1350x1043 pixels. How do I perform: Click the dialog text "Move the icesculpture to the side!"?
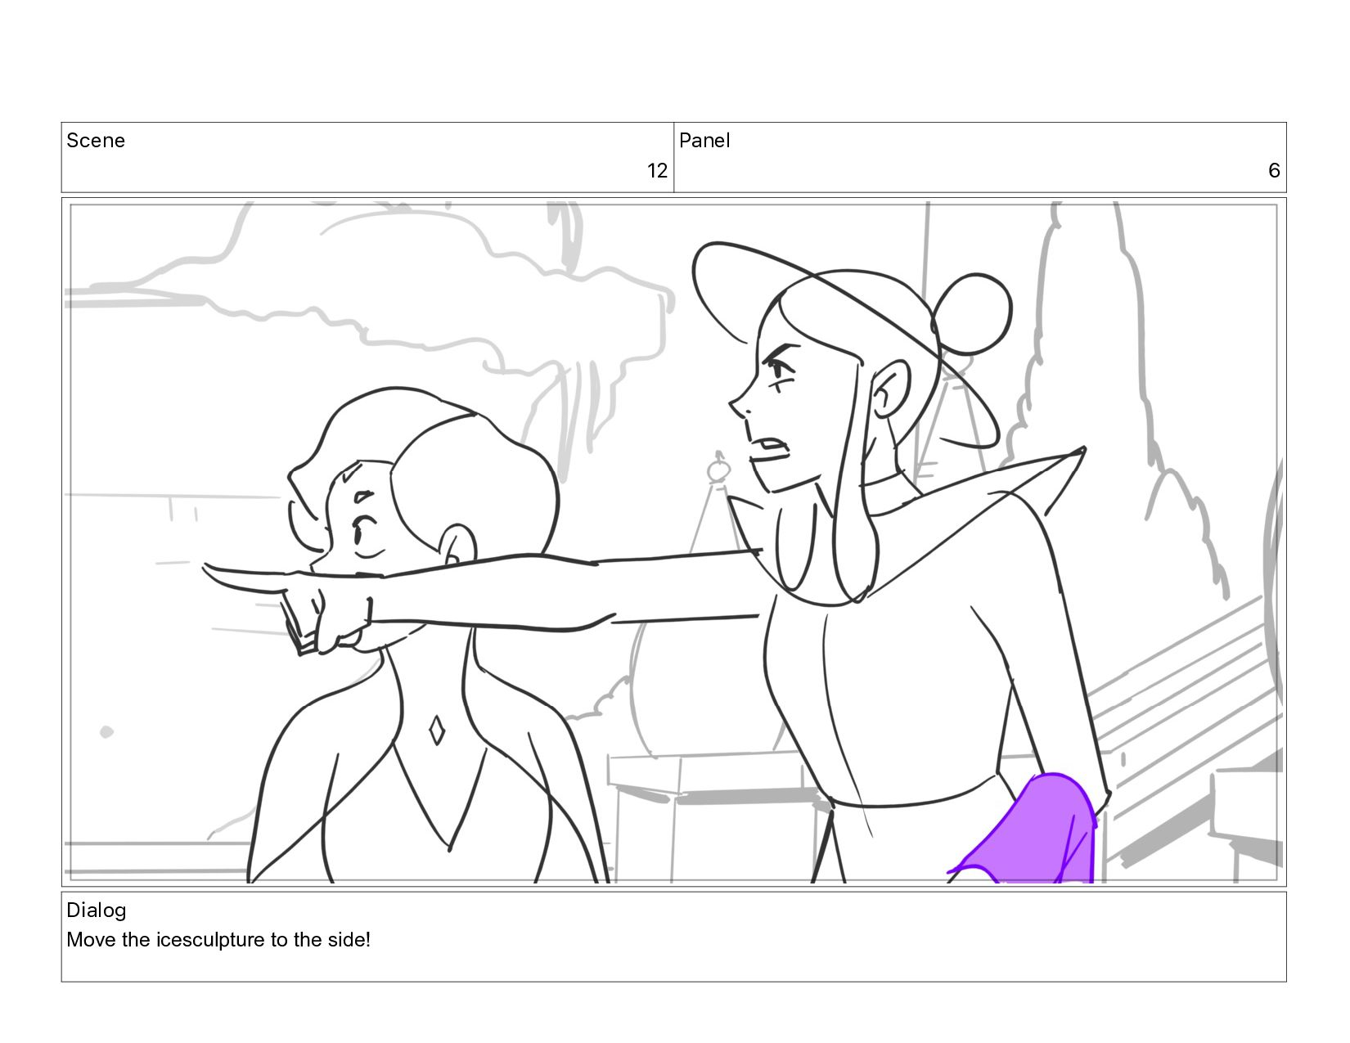[x=218, y=940]
